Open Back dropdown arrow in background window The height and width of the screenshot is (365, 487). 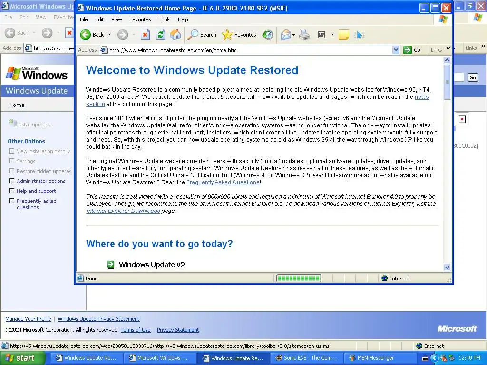(x=34, y=33)
